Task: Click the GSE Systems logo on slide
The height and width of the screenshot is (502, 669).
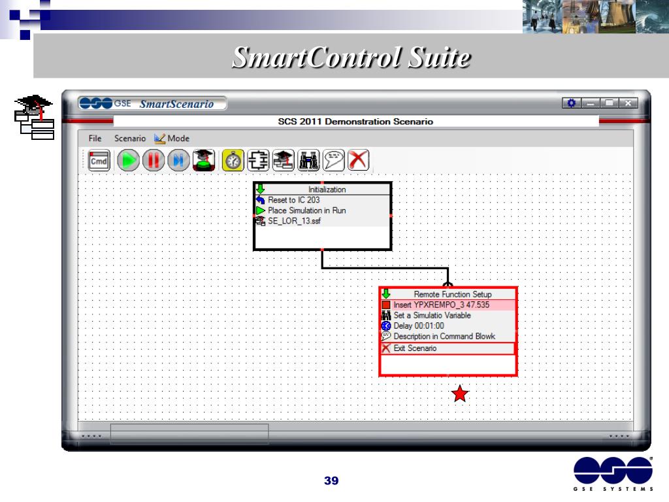Action: tap(613, 474)
